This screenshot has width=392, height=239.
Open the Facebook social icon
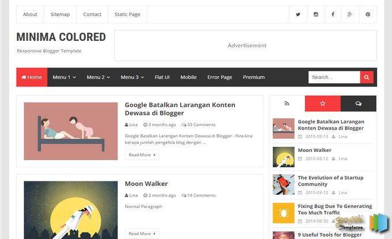pyautogui.click(x=333, y=14)
